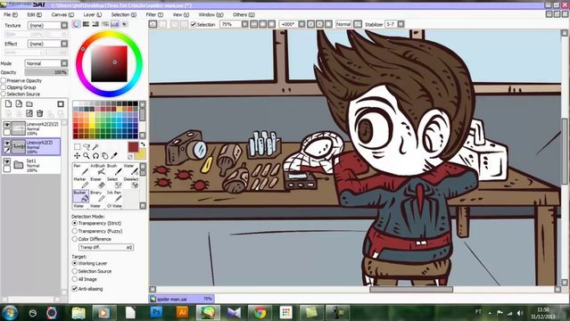Open the layer Mode dropdown
Viewport: 570px width, 321px height.
coord(64,63)
